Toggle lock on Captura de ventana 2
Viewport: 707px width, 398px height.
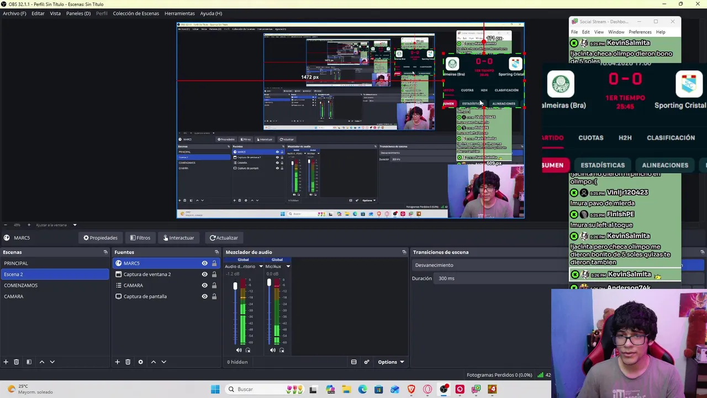tap(214, 274)
